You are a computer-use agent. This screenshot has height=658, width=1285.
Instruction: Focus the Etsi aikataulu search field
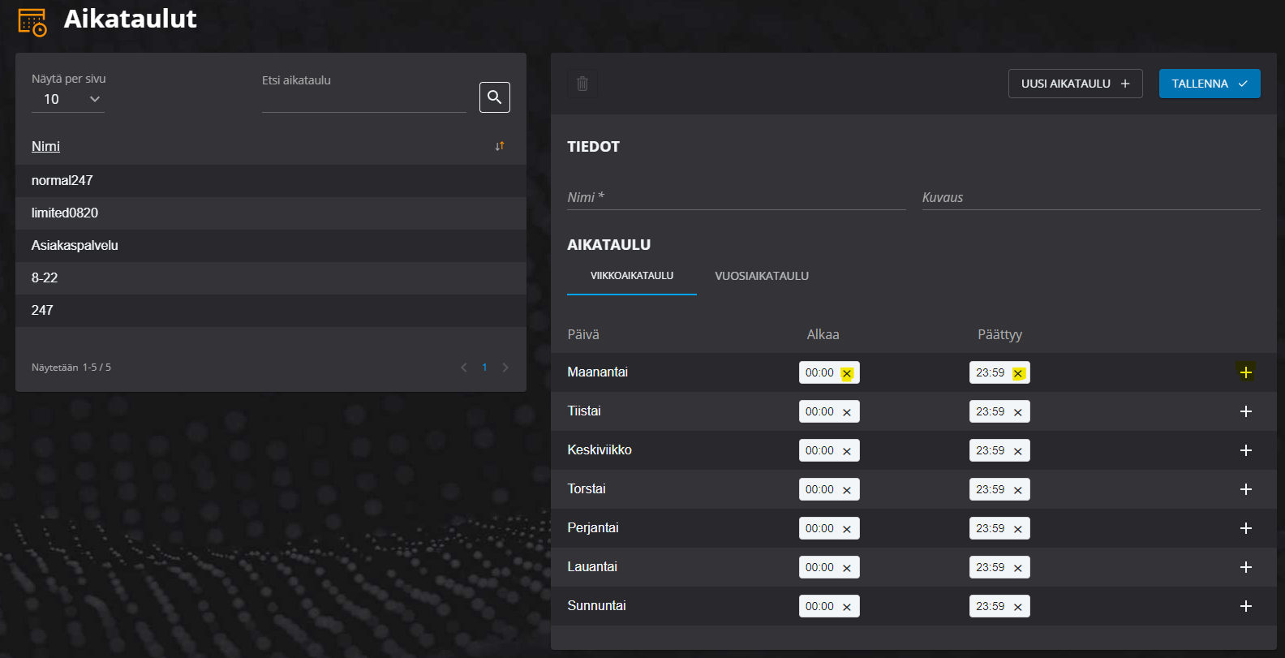coord(363,101)
